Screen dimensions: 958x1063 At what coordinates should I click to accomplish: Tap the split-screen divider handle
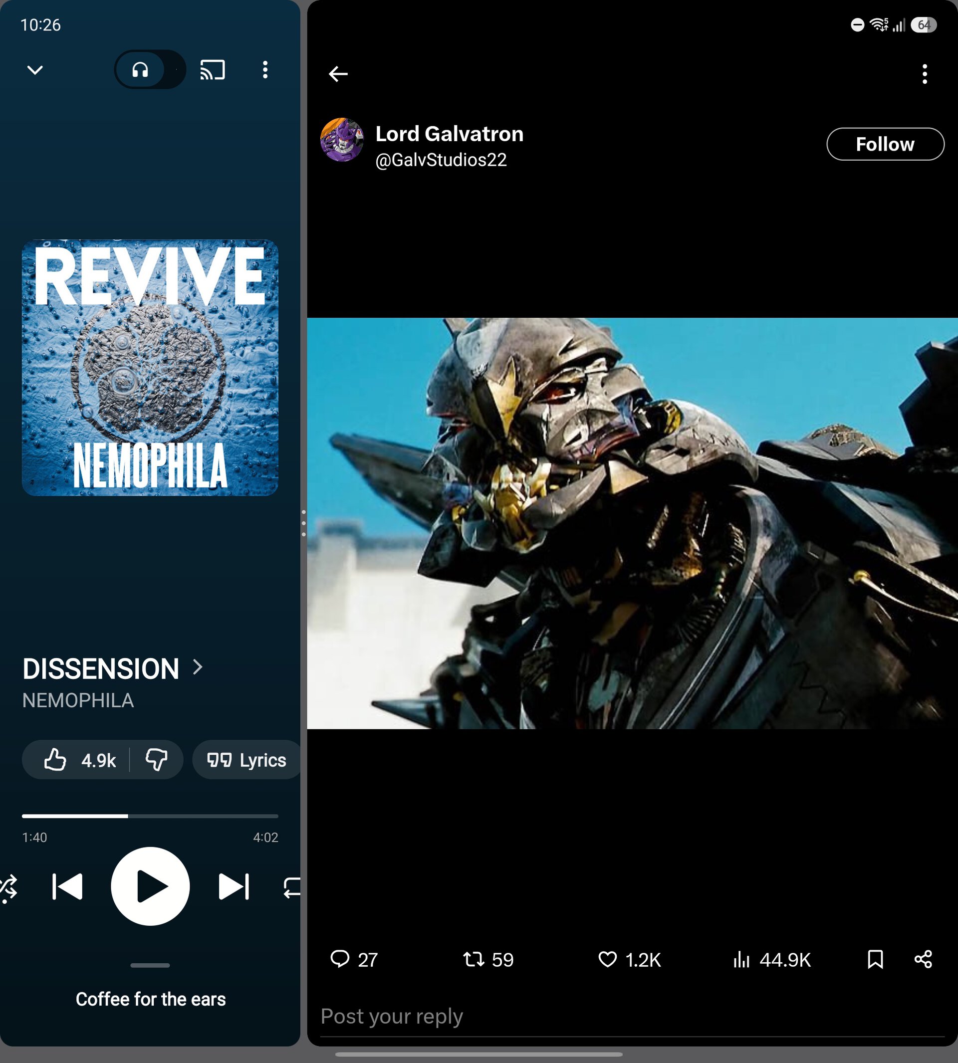pos(304,523)
